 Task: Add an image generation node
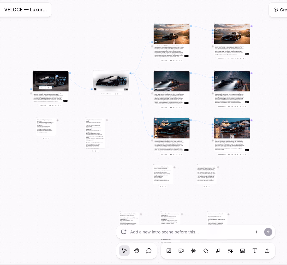[x=169, y=251]
